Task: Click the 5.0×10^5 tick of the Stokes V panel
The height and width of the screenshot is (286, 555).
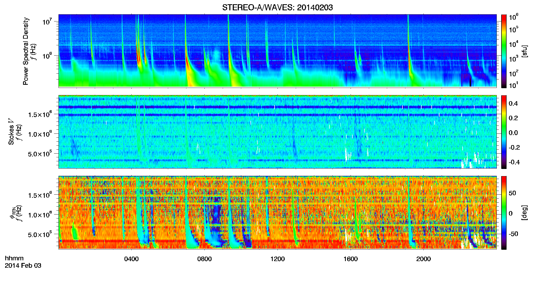Action: (x=40, y=153)
